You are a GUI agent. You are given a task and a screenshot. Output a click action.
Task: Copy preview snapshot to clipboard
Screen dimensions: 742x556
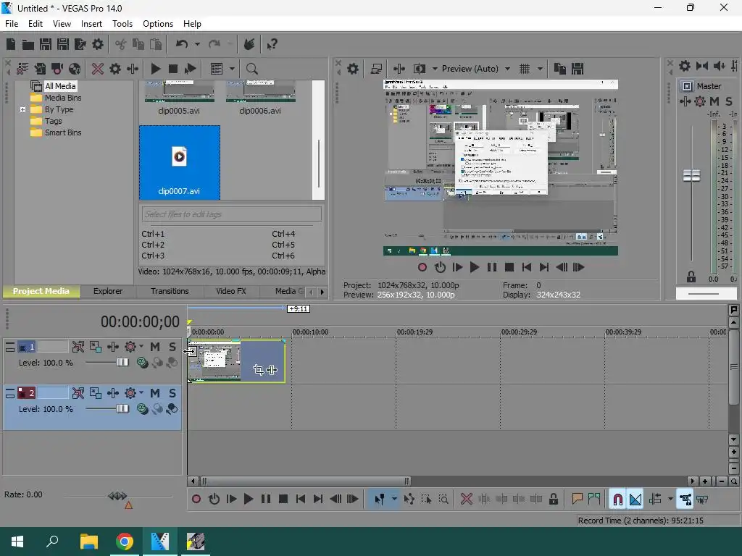tap(560, 69)
